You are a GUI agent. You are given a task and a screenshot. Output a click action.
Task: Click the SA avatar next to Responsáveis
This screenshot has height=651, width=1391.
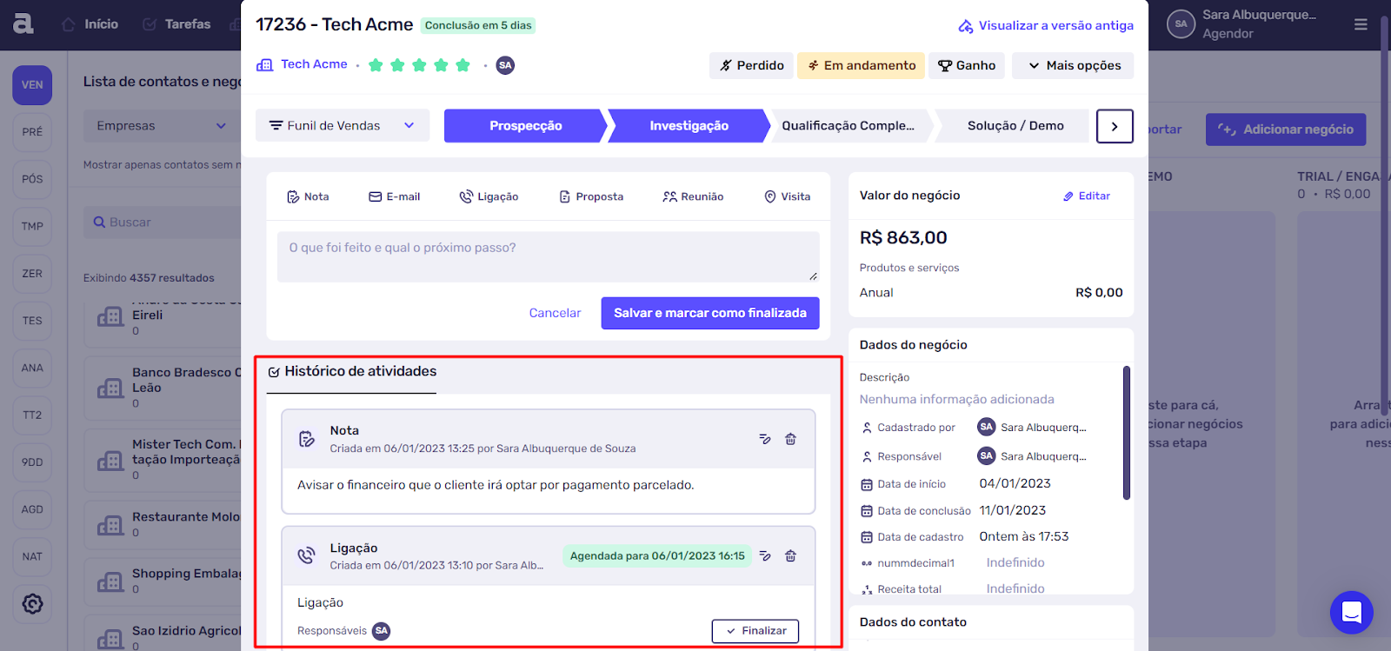tap(381, 631)
